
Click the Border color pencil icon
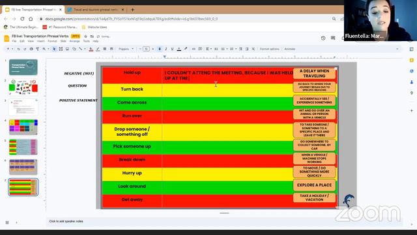[x=98, y=49]
